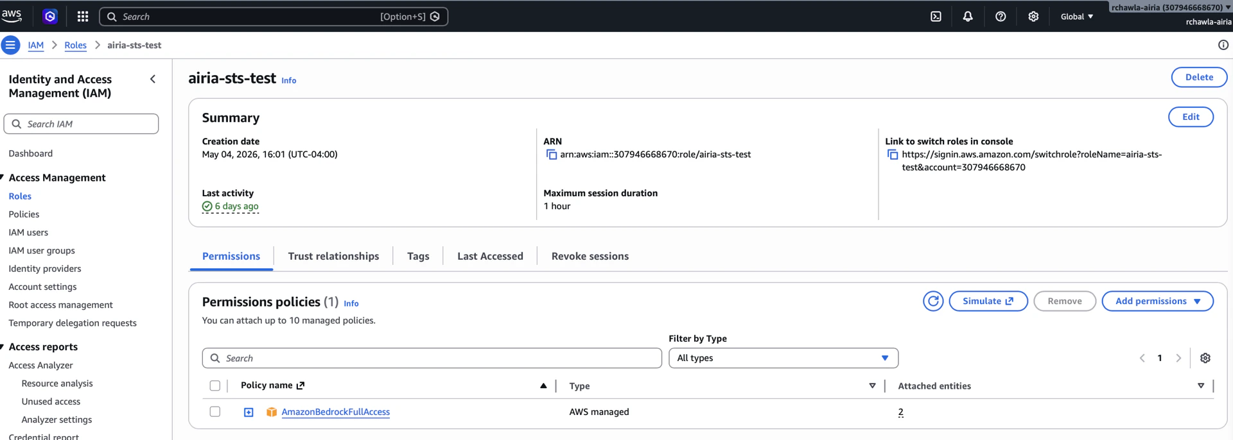Open the Global region dropdown

click(1076, 17)
